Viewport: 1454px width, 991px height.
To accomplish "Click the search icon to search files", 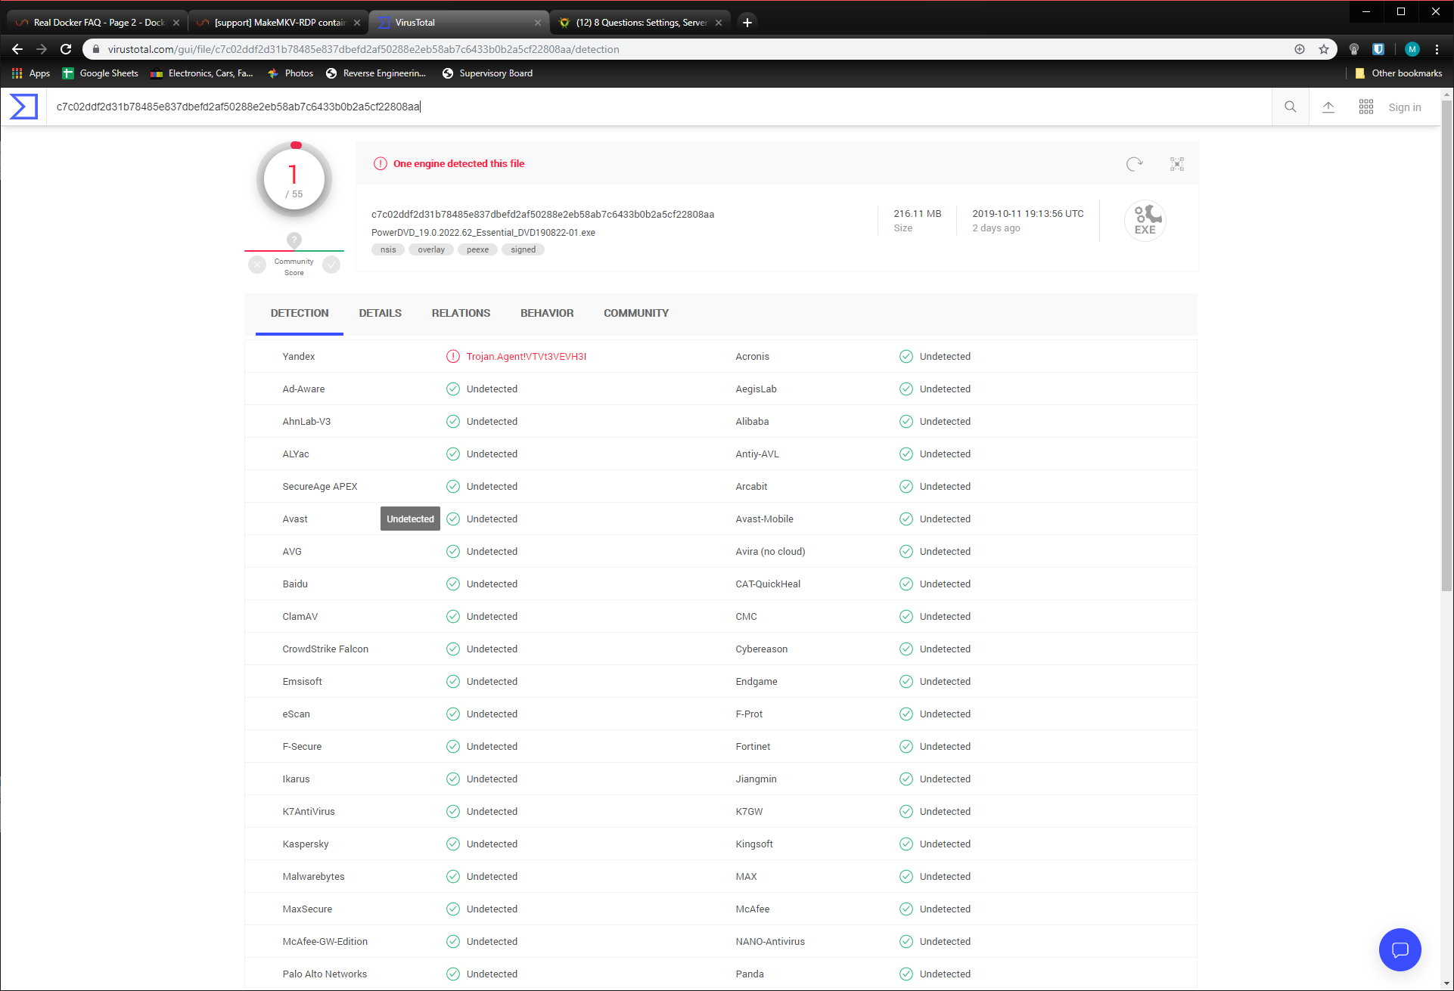I will [x=1289, y=107].
